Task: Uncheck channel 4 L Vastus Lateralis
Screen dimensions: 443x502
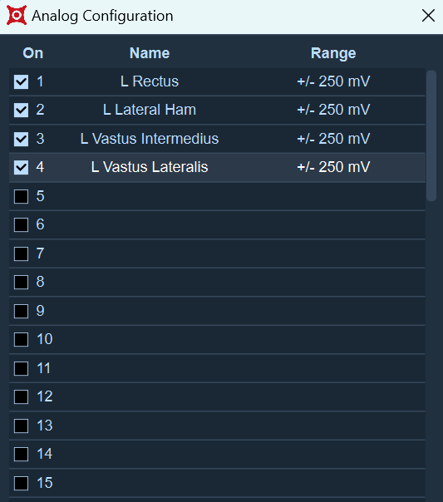Action: (21, 167)
